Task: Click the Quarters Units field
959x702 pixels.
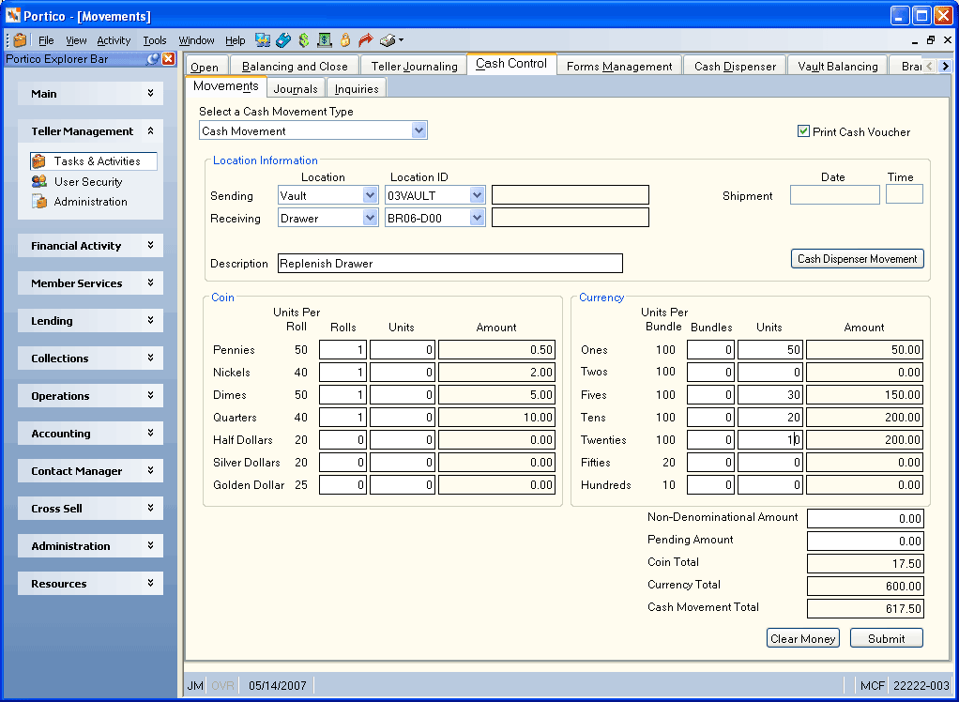Action: (x=403, y=418)
